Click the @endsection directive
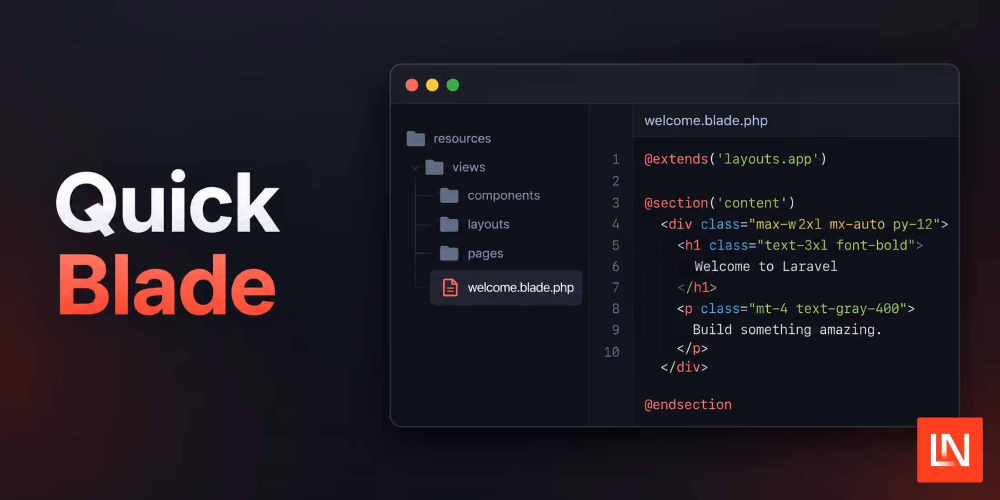 [x=688, y=405]
